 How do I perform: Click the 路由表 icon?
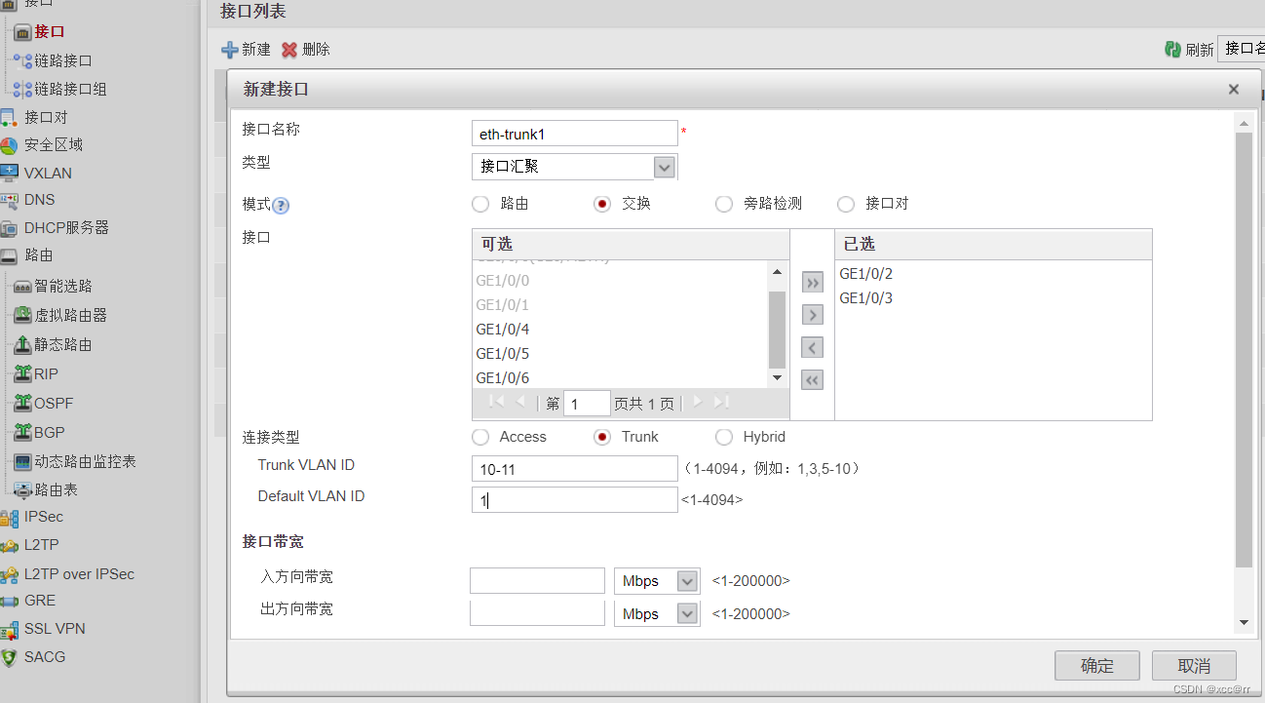pos(23,489)
